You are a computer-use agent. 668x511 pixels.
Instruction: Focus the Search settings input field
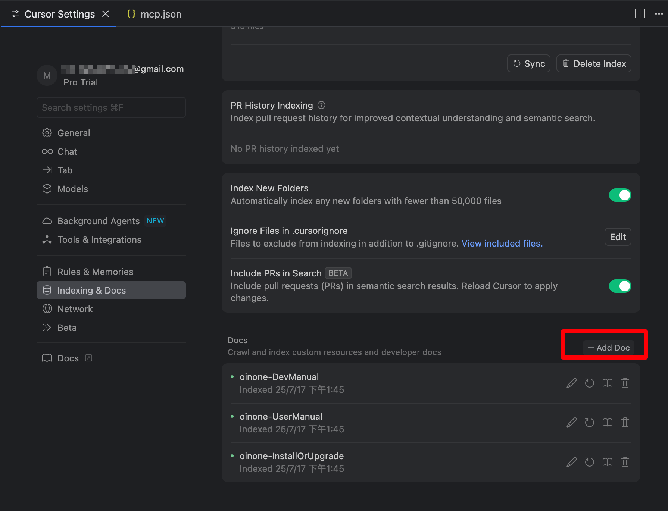pyautogui.click(x=111, y=107)
